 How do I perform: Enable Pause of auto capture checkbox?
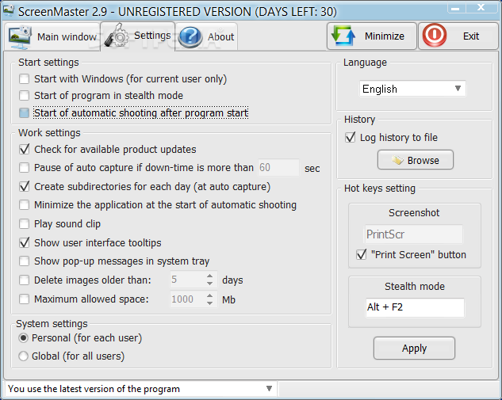(24, 168)
